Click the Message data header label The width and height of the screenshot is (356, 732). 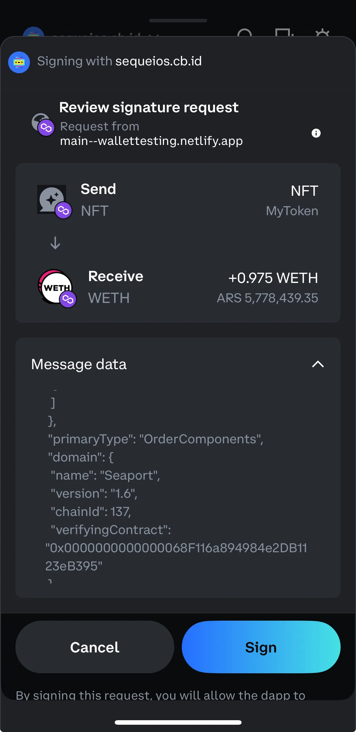pyautogui.click(x=79, y=364)
